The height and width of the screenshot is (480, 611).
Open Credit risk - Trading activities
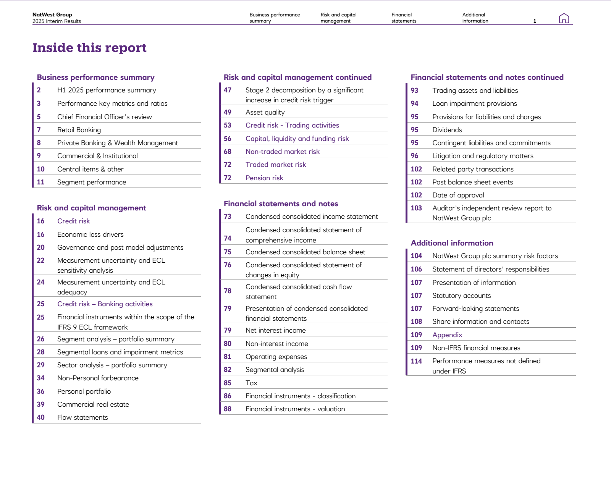292,125
